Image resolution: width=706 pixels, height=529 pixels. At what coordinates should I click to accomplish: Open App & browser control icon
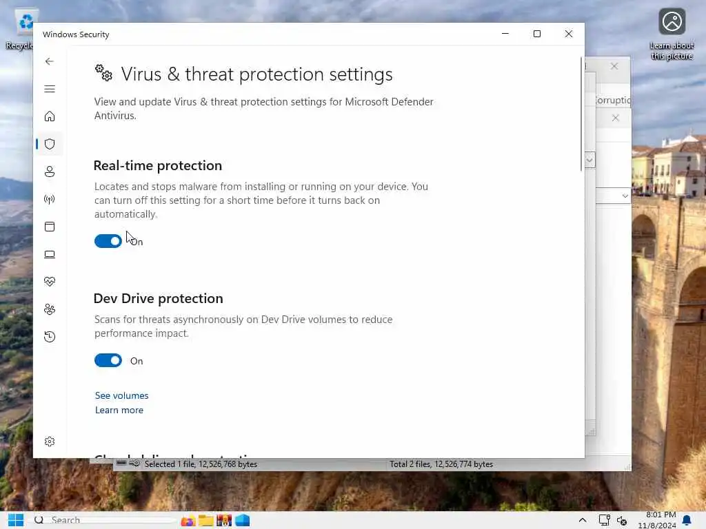tap(50, 227)
